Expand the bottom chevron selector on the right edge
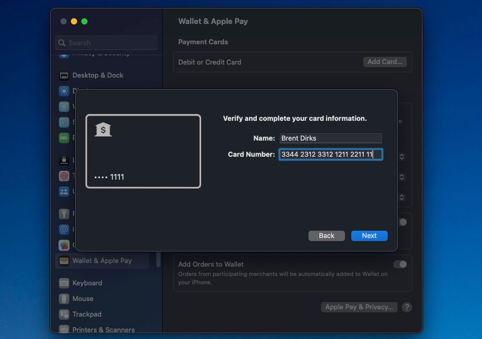The width and height of the screenshot is (482, 339). (402, 197)
